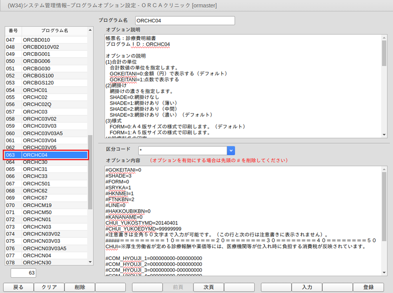This screenshot has width=393, height=293.
Task: Click the プログラム名 text field
Action: (185, 20)
